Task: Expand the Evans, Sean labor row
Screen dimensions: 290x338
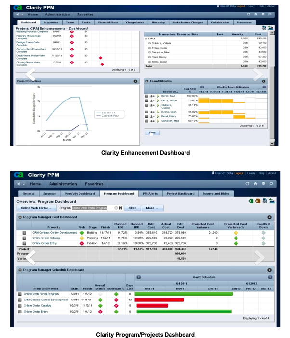Action: pyautogui.click(x=149, y=48)
